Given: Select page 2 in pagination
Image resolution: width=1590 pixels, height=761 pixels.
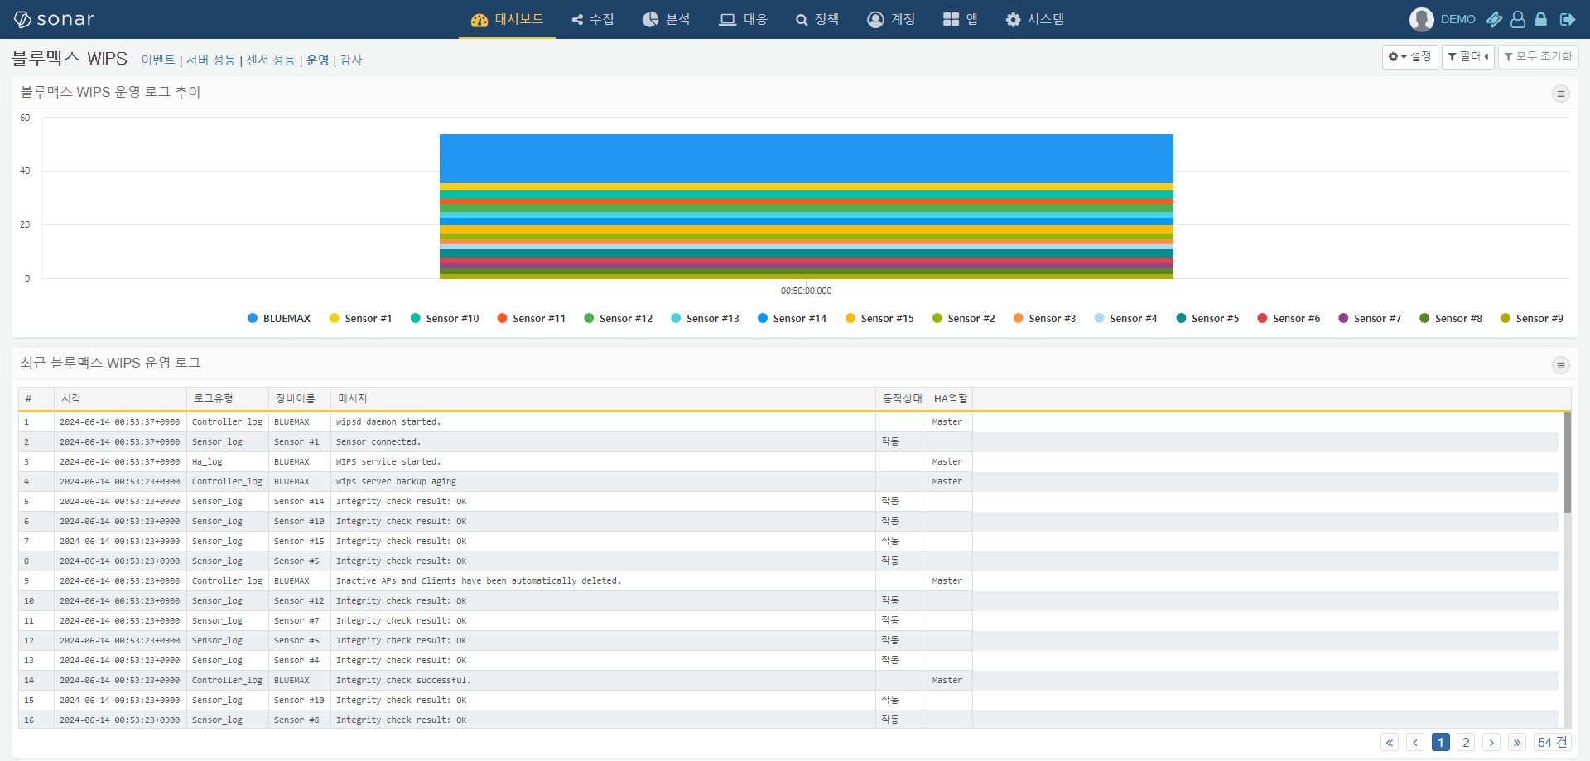Looking at the screenshot, I should [1466, 742].
